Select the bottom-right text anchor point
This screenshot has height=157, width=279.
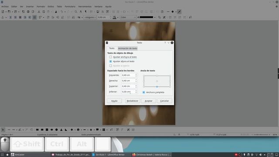coord(170,87)
